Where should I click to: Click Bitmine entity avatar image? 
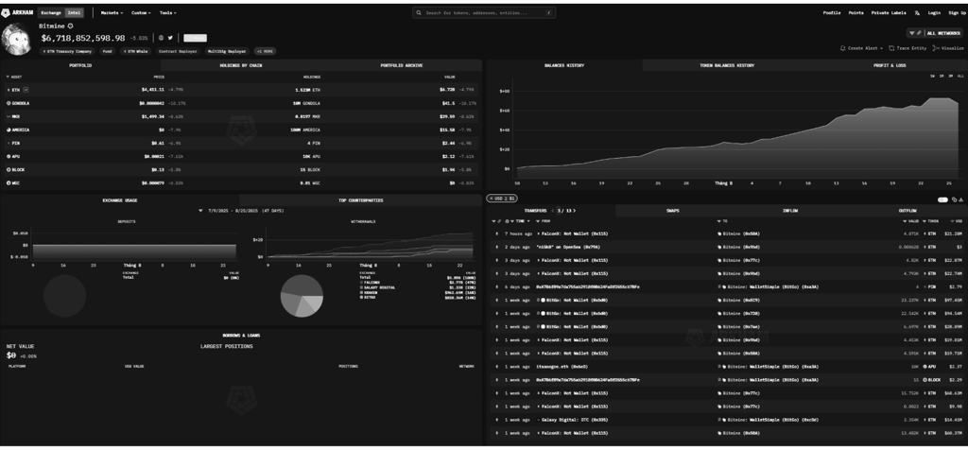pos(17,40)
